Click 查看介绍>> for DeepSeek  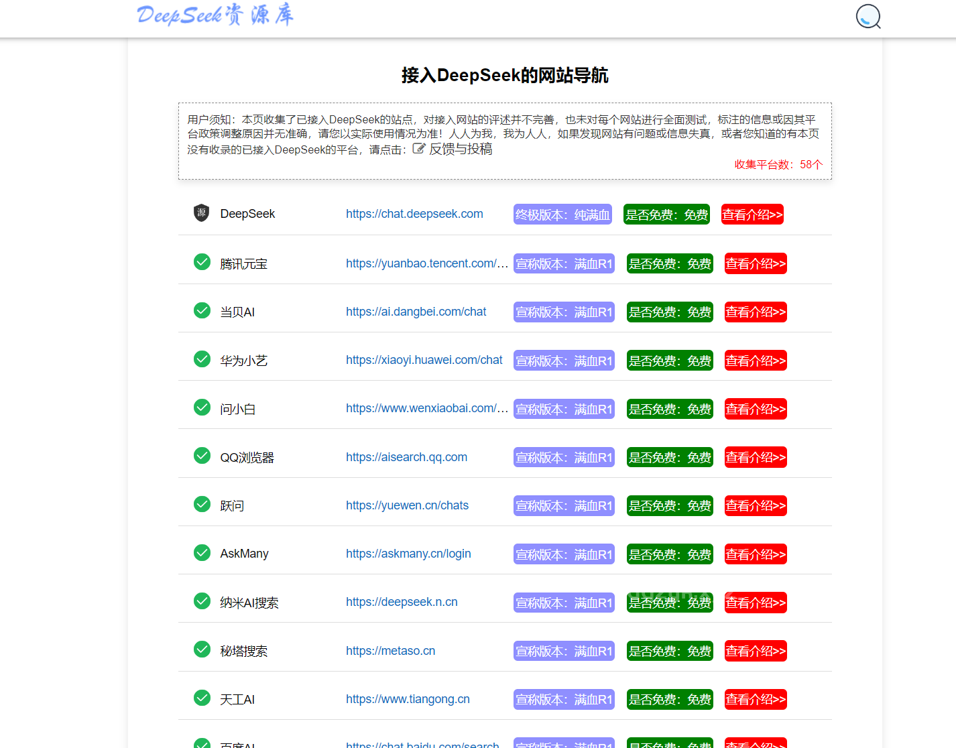click(752, 214)
